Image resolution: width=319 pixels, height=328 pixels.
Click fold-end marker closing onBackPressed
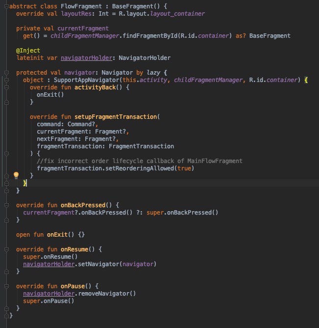click(6, 220)
